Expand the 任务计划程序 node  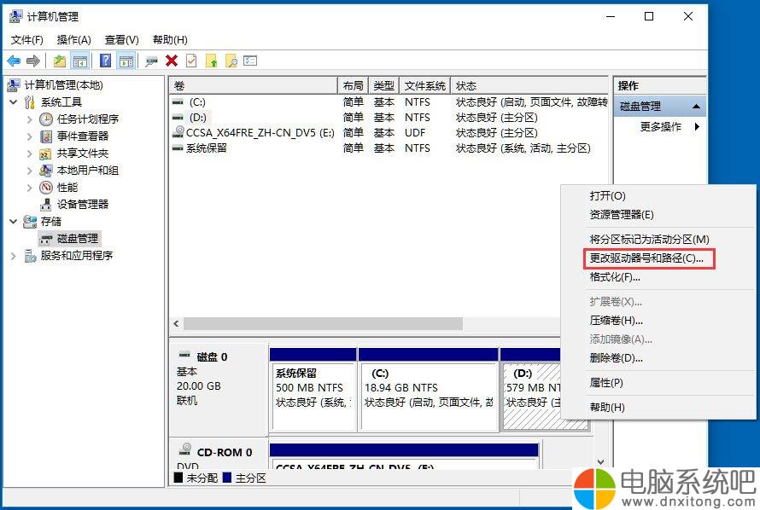tap(29, 119)
